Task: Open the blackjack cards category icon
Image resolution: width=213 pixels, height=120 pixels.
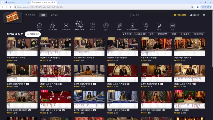Action: click(x=119, y=27)
